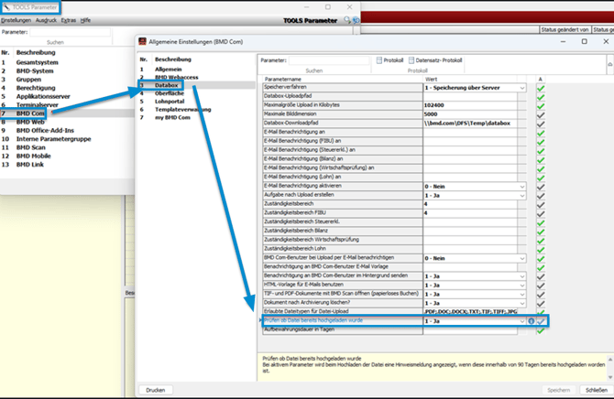Select Interne Parametergruppe entry
The height and width of the screenshot is (399, 614).
[54, 139]
